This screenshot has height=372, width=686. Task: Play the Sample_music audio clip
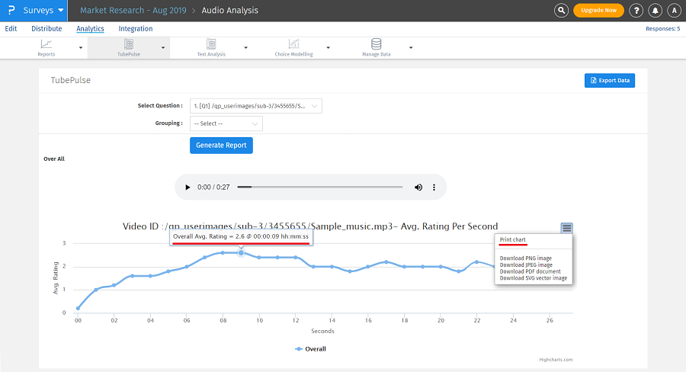click(188, 188)
